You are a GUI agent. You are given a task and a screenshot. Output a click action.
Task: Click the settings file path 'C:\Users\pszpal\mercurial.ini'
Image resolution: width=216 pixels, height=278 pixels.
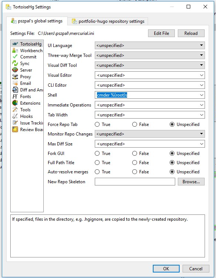click(66, 33)
